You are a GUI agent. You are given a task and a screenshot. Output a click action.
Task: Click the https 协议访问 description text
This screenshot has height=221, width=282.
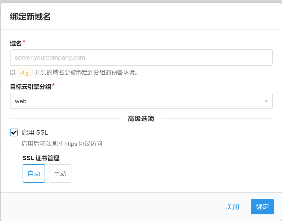(62, 144)
